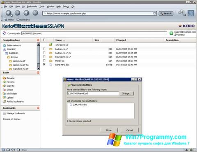Collapse the Navigation tree panel

pos(38,40)
